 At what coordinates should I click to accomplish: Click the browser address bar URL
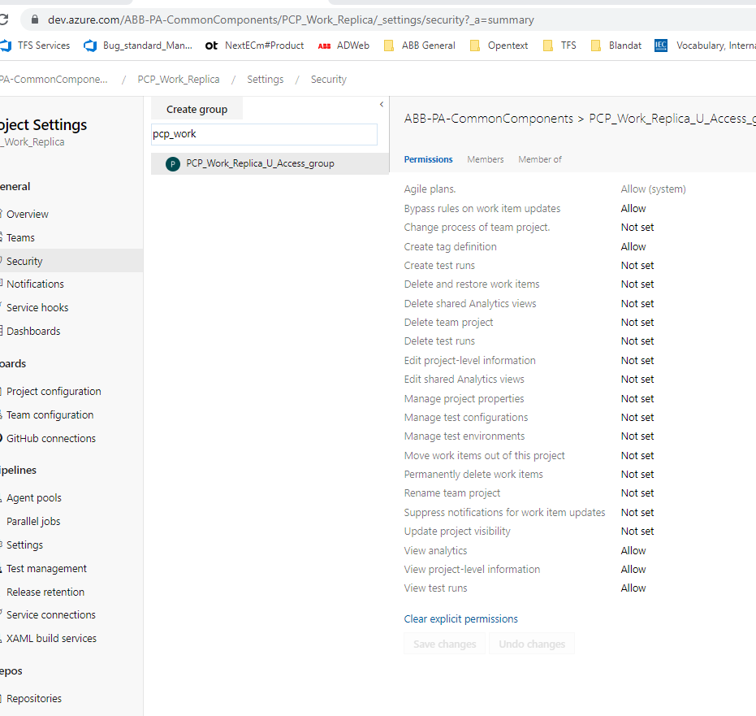click(x=291, y=20)
